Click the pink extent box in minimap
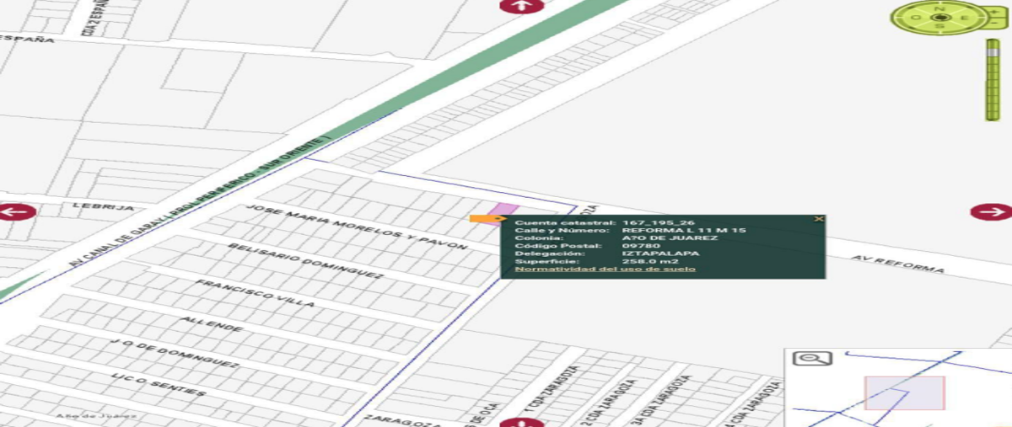Screen dimensions: 1012x427 click(x=904, y=392)
